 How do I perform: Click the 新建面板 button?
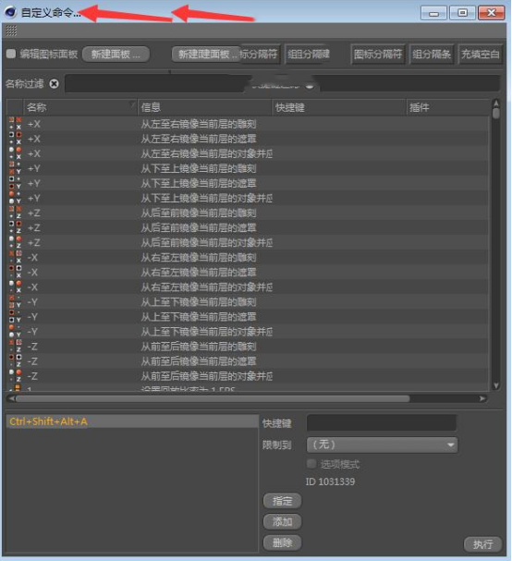click(116, 55)
